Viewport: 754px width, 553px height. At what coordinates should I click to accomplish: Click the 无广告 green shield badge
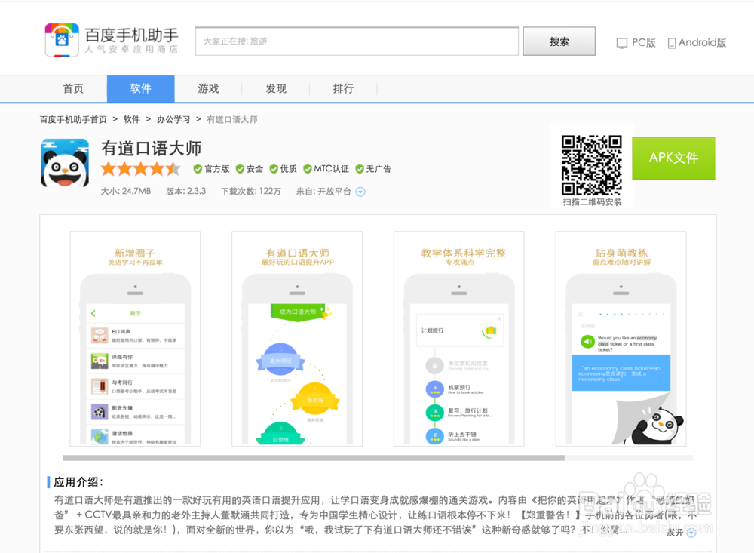[359, 169]
